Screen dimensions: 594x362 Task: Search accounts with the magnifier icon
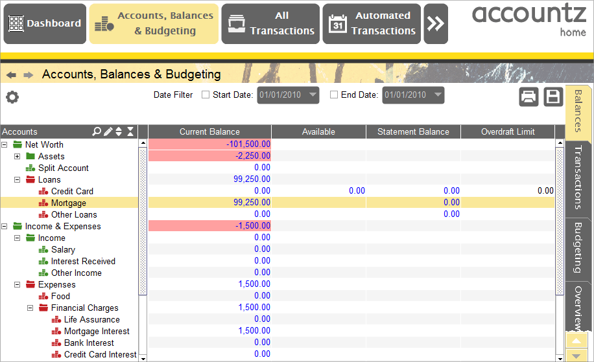pos(97,131)
